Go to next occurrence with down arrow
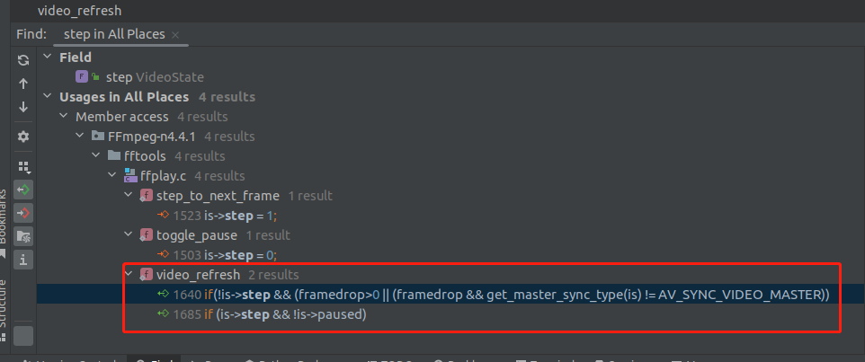This screenshot has width=865, height=362. pos(23,107)
